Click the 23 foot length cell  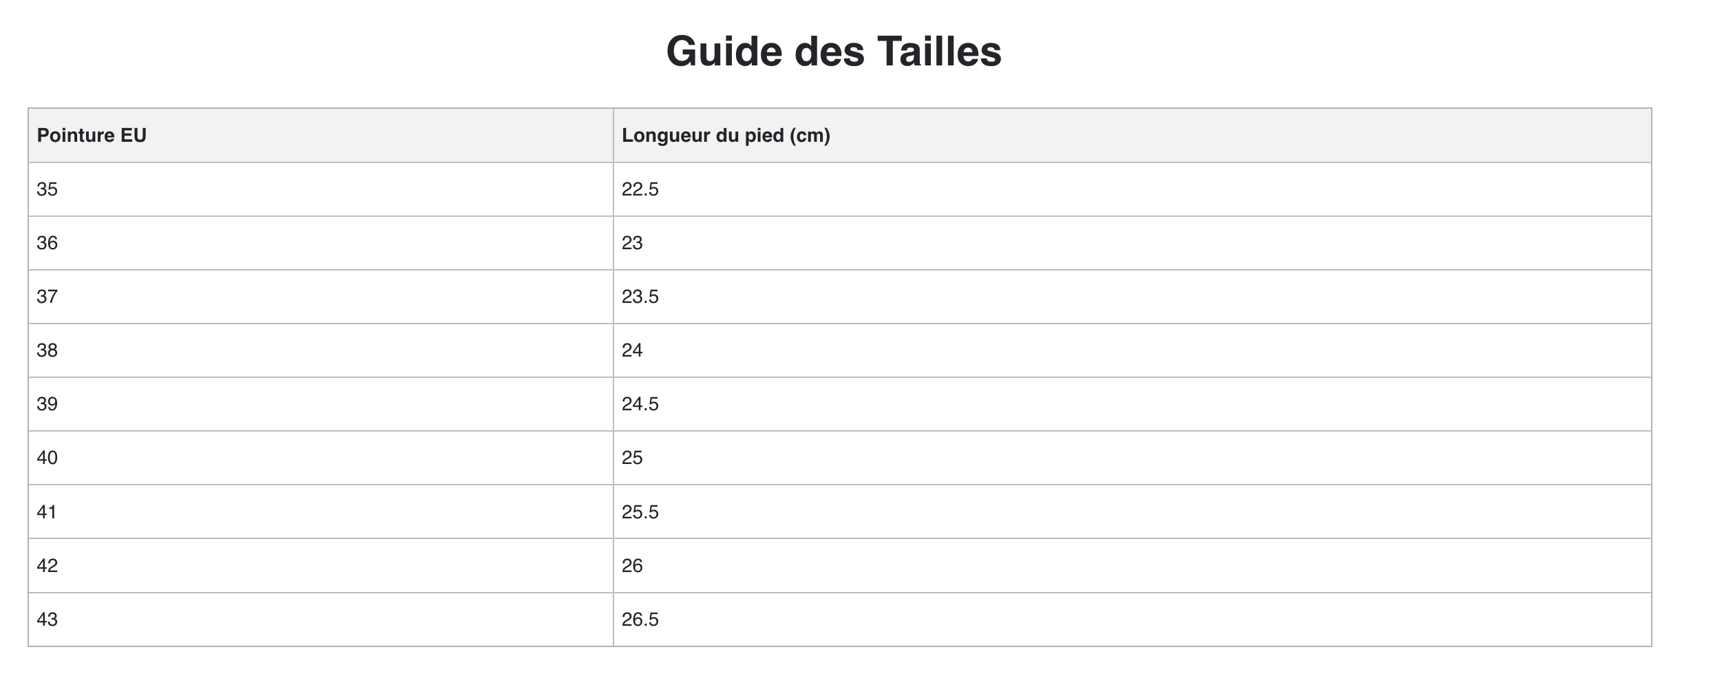pyautogui.click(x=1132, y=243)
